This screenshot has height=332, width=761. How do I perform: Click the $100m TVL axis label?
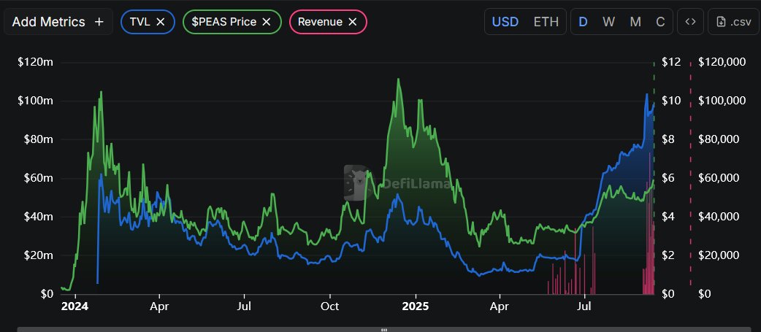pyautogui.click(x=36, y=101)
